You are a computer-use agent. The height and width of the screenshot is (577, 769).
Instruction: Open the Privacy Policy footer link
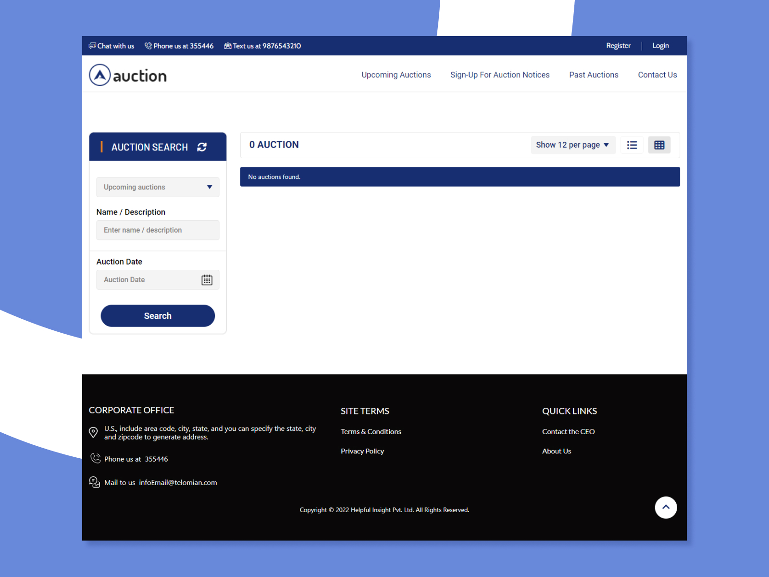pos(362,451)
